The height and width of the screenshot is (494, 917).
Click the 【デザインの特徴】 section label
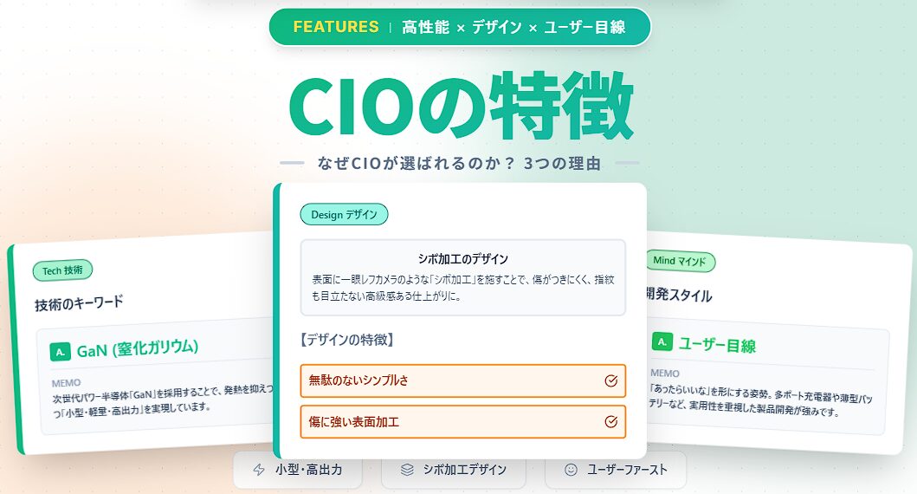[x=347, y=340]
